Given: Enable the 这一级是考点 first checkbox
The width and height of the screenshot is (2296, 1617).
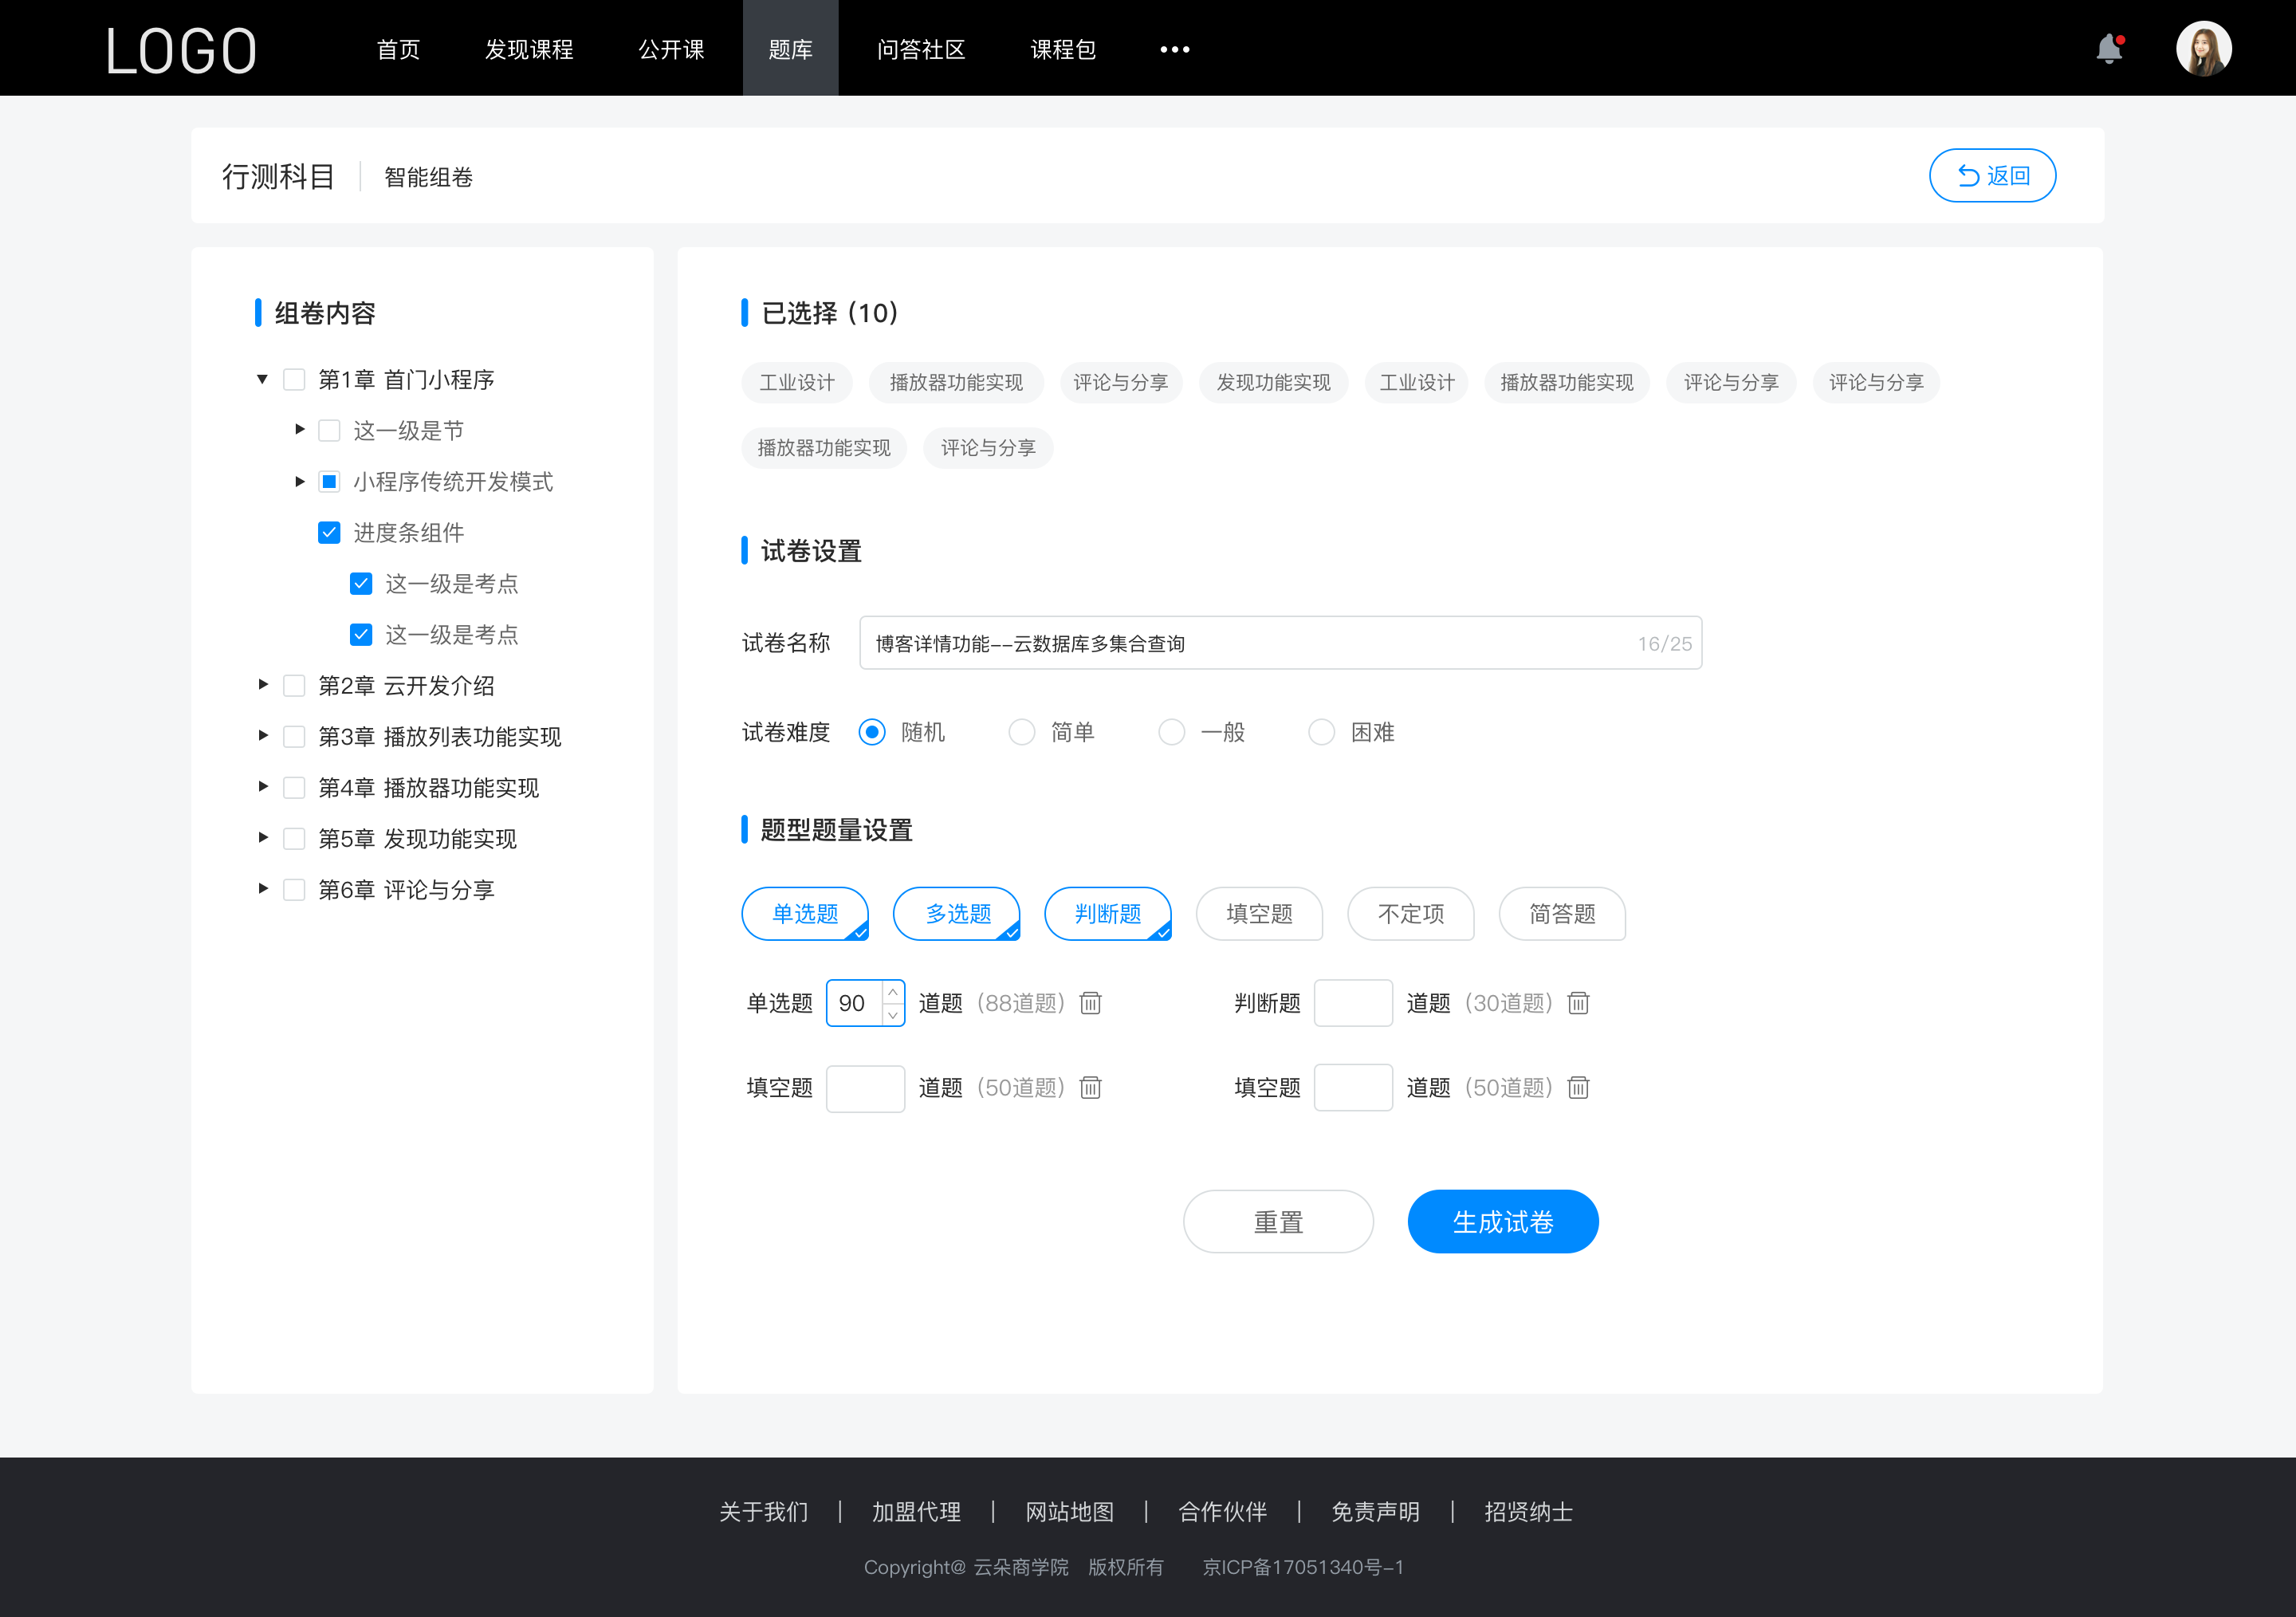Looking at the screenshot, I should pos(359,584).
